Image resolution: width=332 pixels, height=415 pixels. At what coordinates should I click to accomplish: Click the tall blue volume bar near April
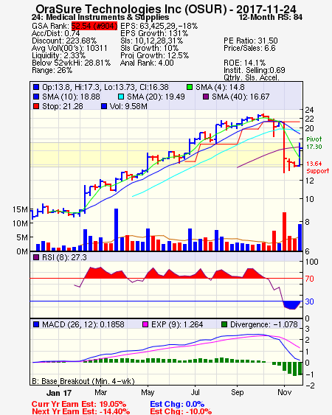(x=116, y=230)
